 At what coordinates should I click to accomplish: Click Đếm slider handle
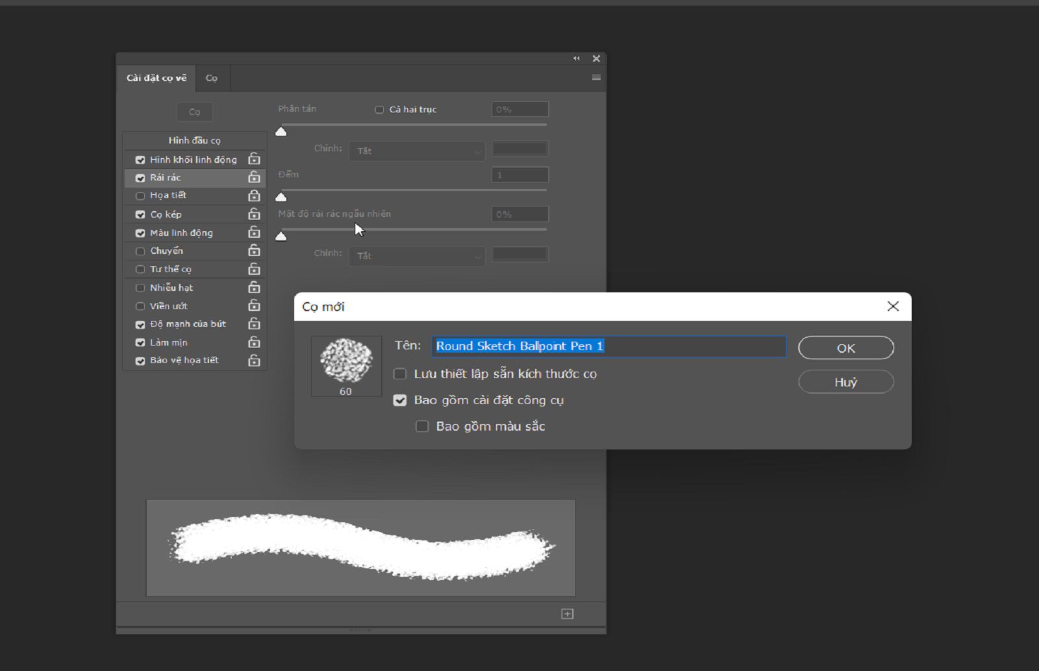point(281,196)
